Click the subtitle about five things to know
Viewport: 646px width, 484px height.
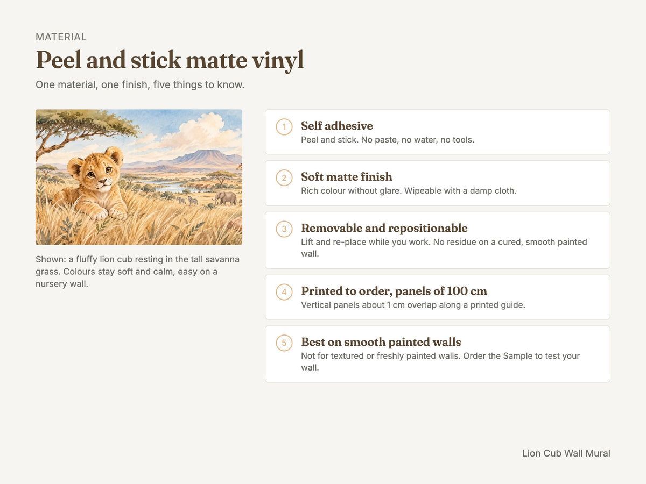(x=140, y=85)
